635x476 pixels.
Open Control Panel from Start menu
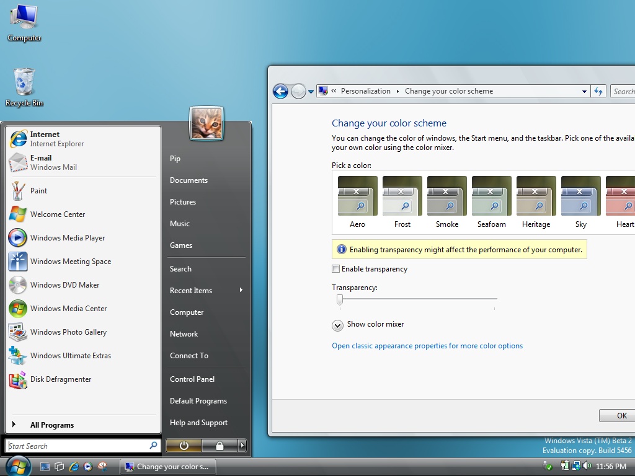click(206, 379)
